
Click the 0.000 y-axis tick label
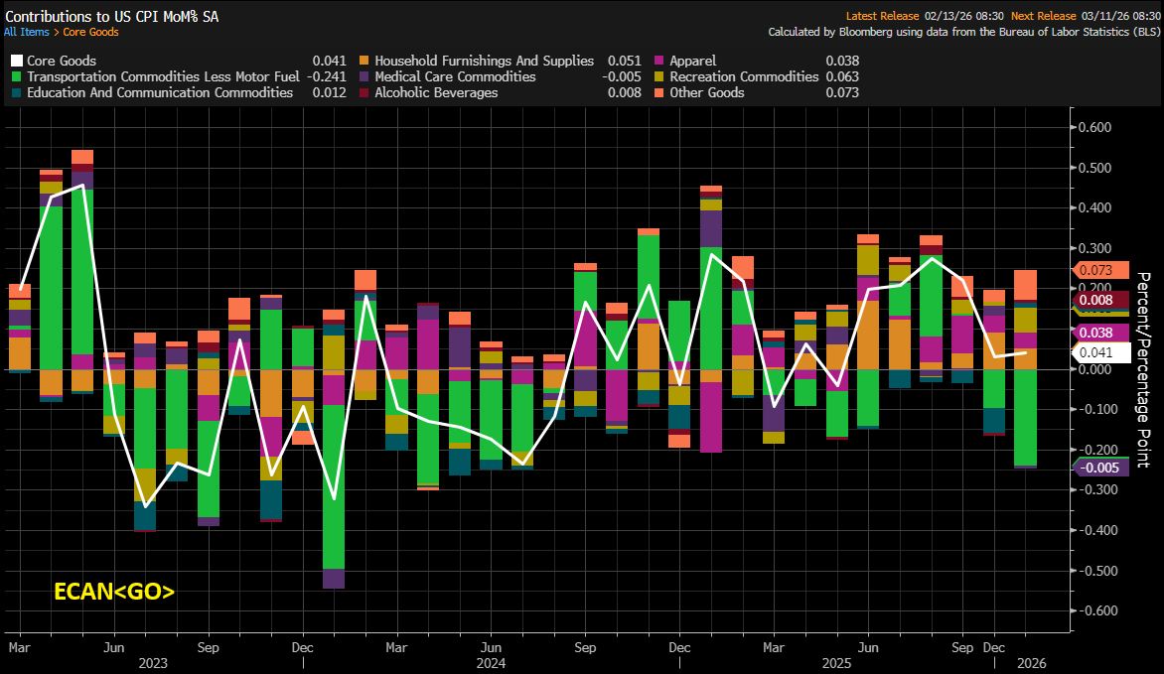click(1094, 369)
